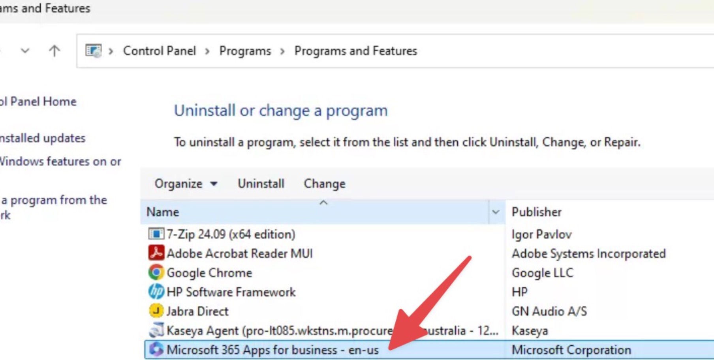
Task: Navigate to Programs breadcrumb
Action: (x=245, y=51)
